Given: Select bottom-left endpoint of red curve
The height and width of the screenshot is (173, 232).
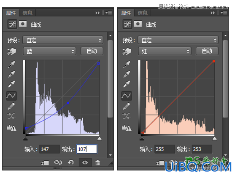Looking at the screenshot, I should click(143, 133).
